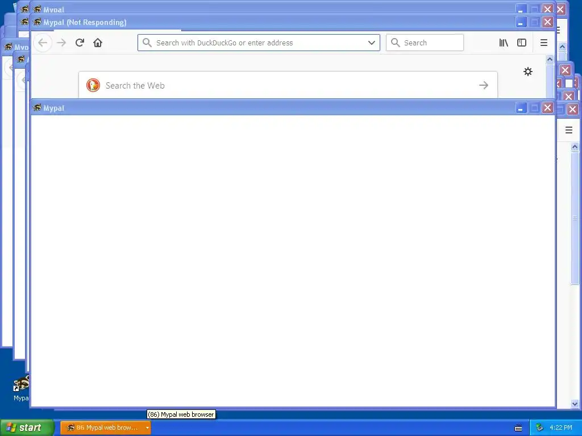The image size is (582, 436).
Task: Click scroll down arrow of rightmost background window
Action: [x=575, y=404]
